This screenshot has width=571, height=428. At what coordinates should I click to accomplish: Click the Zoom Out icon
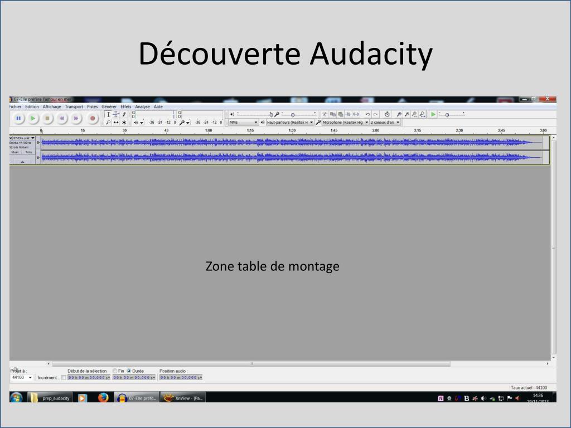[x=407, y=114]
